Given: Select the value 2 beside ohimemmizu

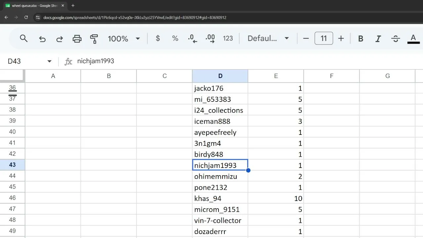Looking at the screenshot, I should [x=276, y=176].
